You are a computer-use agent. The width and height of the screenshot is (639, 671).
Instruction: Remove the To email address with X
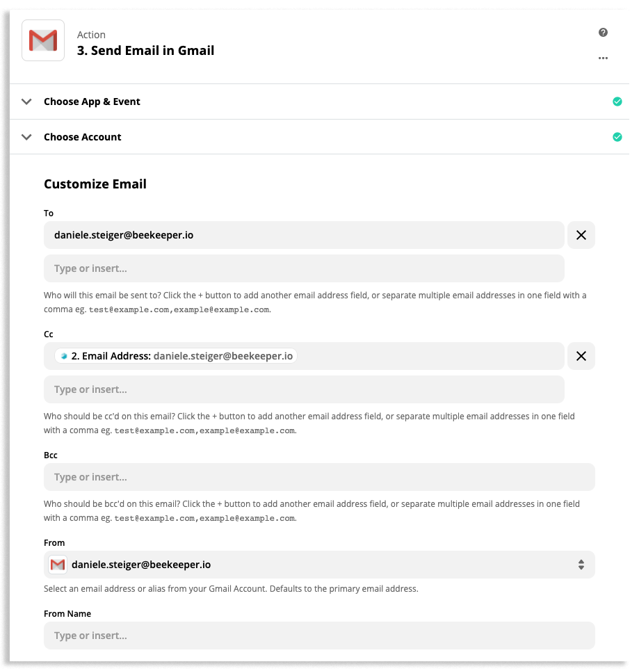[581, 236]
